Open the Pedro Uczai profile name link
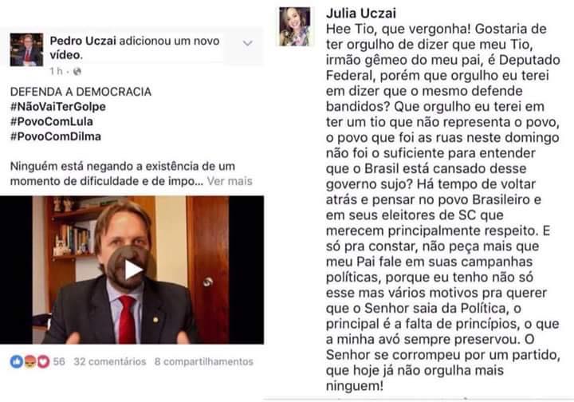Viewport: 574px width, 402px height. pos(83,41)
